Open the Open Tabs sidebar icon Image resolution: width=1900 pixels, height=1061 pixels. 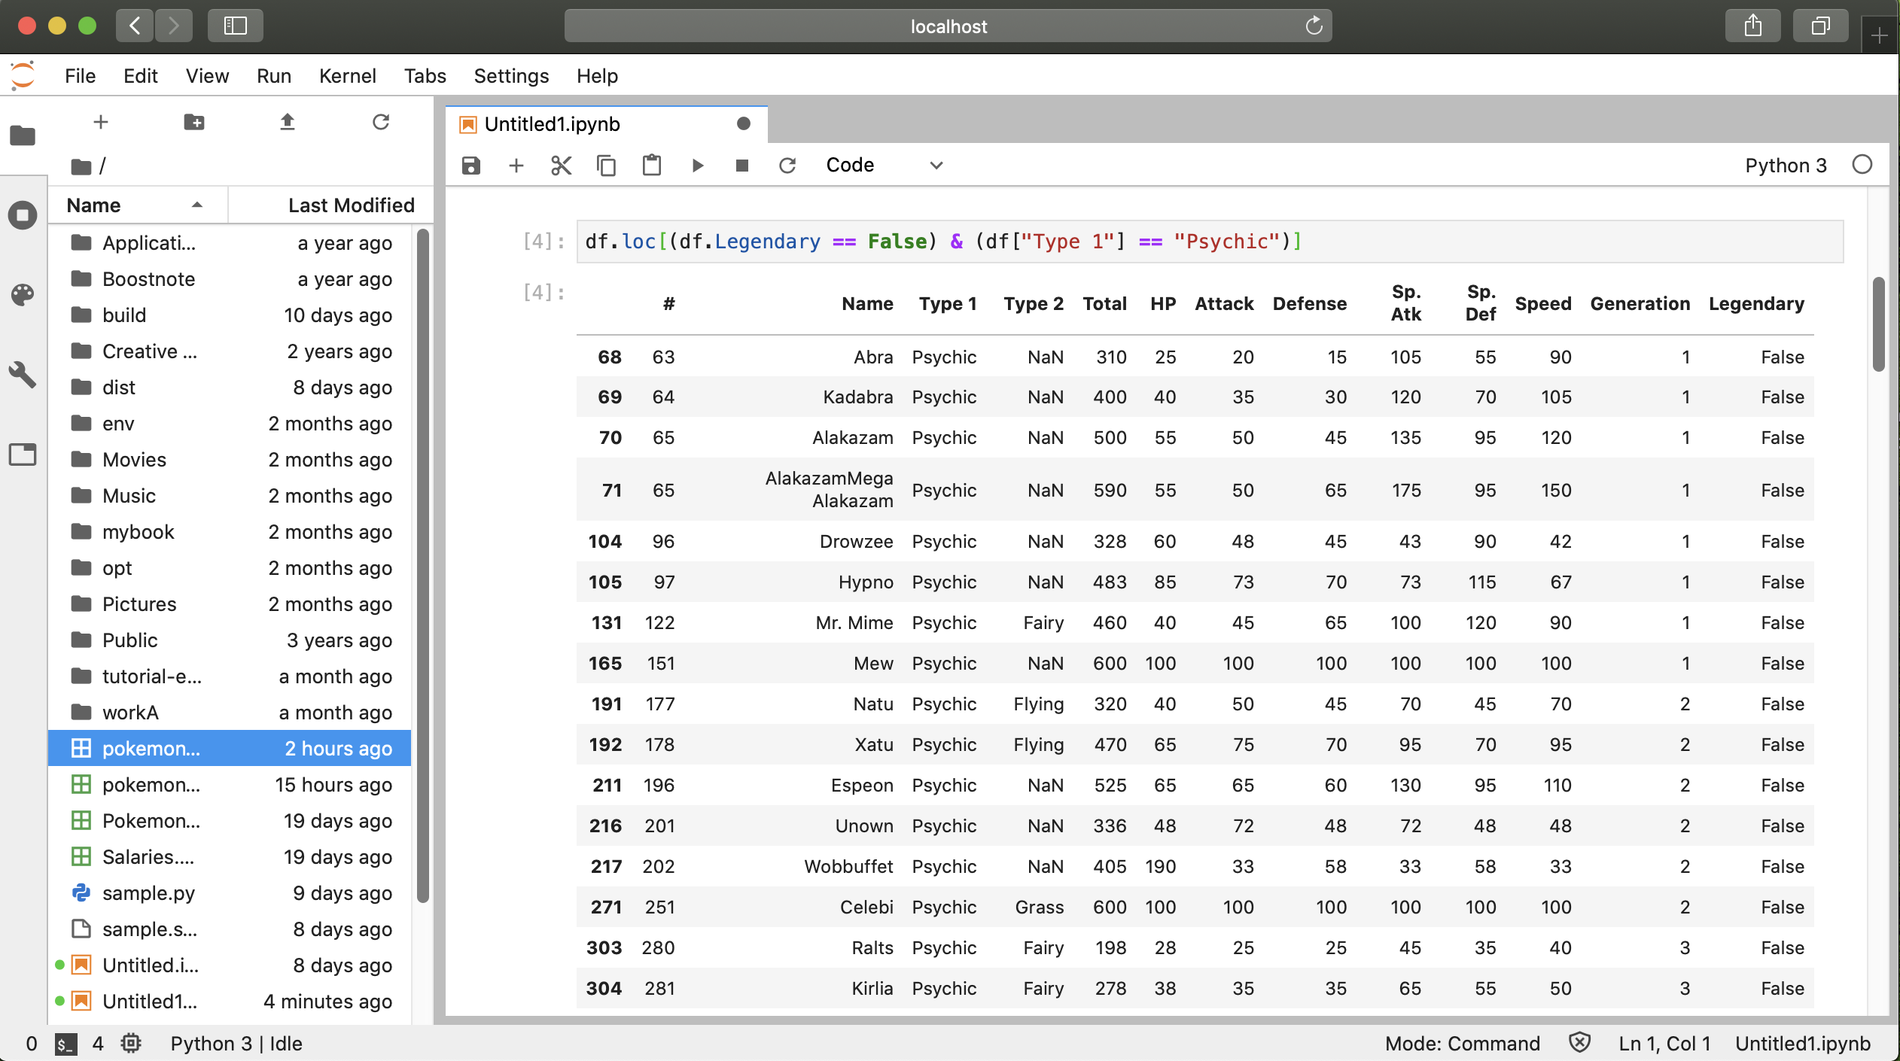pyautogui.click(x=23, y=454)
